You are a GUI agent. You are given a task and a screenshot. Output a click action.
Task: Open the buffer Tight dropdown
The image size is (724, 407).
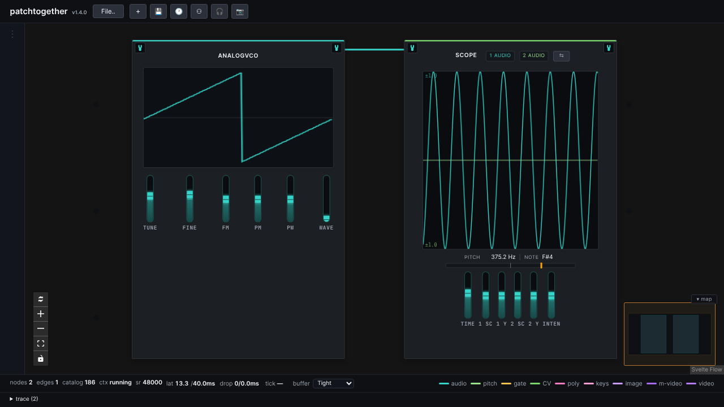coord(333,383)
